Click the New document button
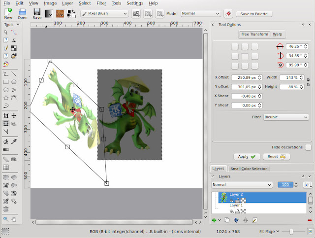 click(x=8, y=14)
